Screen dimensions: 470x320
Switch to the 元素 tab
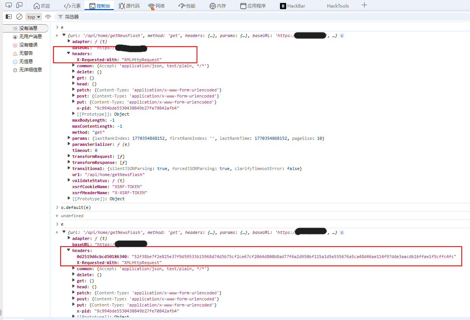(72, 6)
